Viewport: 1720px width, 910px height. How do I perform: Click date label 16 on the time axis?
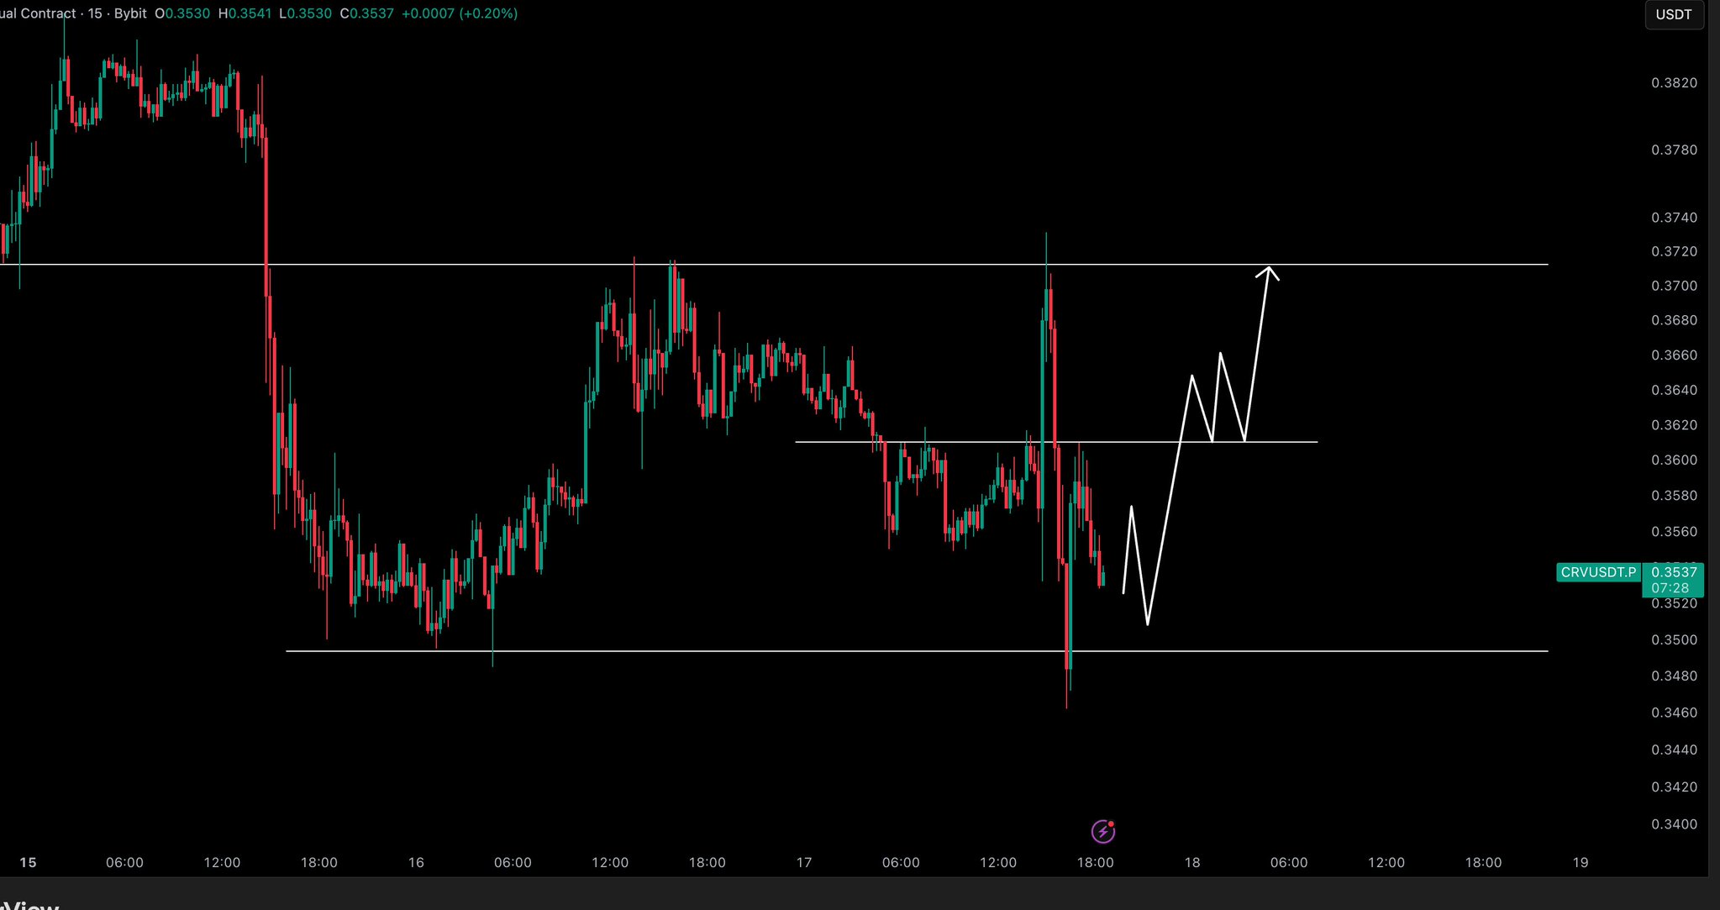coord(415,862)
